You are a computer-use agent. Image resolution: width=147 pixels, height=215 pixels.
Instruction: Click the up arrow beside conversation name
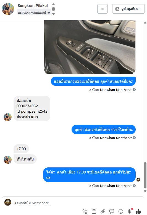tap(54, 4)
